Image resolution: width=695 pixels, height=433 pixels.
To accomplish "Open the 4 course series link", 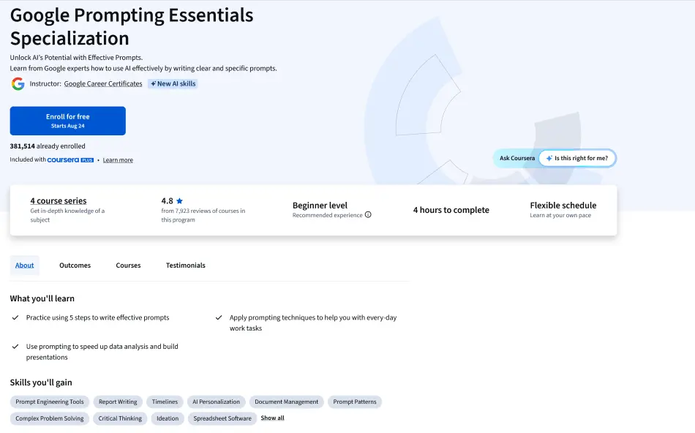I will pyautogui.click(x=59, y=200).
